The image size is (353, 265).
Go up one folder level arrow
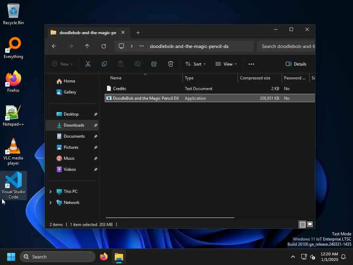point(87,46)
